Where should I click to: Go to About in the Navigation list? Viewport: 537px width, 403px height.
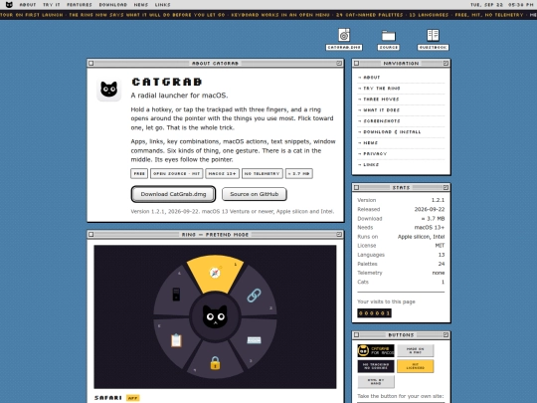click(x=401, y=78)
